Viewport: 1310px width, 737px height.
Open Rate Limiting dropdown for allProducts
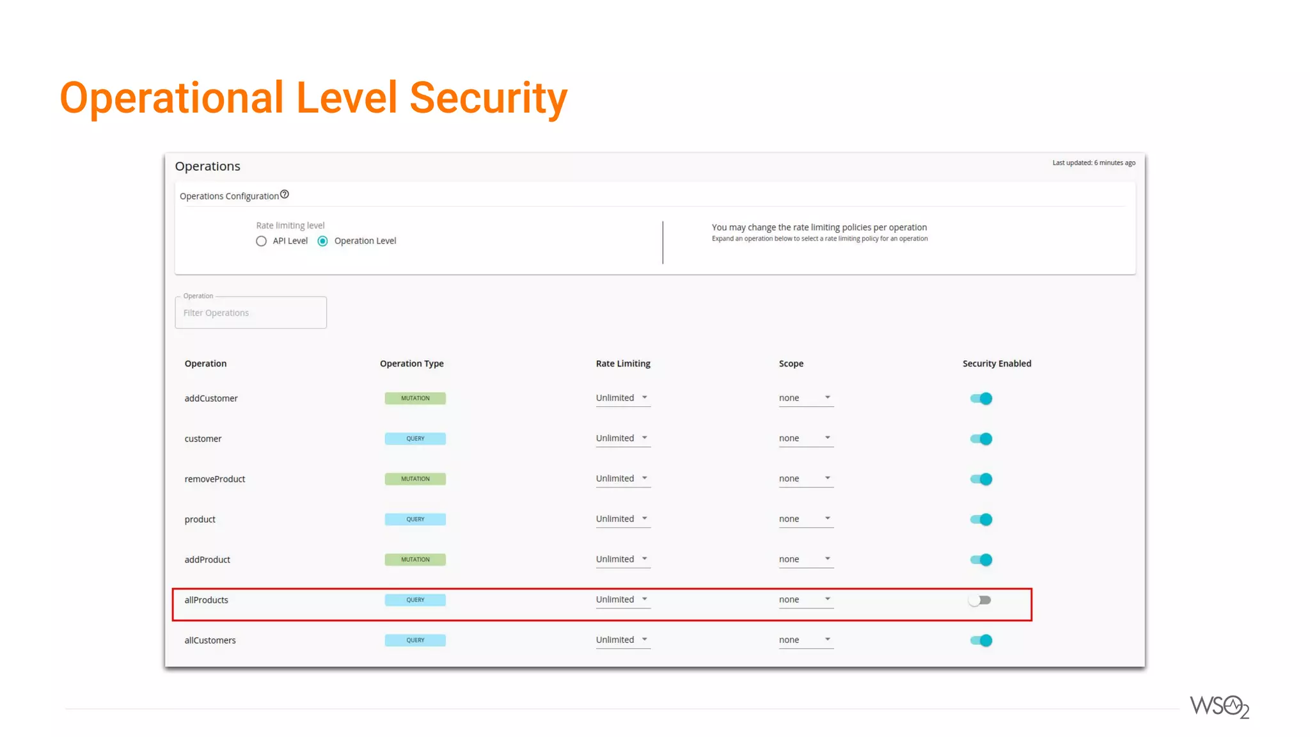pyautogui.click(x=623, y=599)
